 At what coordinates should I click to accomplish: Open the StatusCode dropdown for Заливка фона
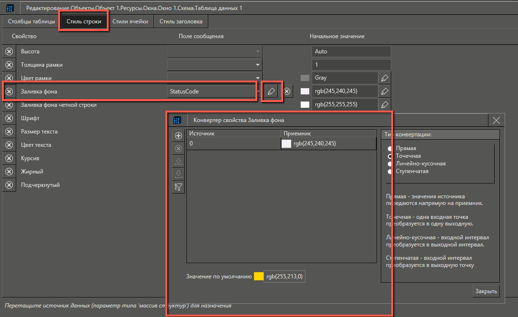[258, 91]
